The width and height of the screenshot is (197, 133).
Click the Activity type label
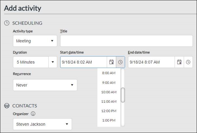[23, 31]
